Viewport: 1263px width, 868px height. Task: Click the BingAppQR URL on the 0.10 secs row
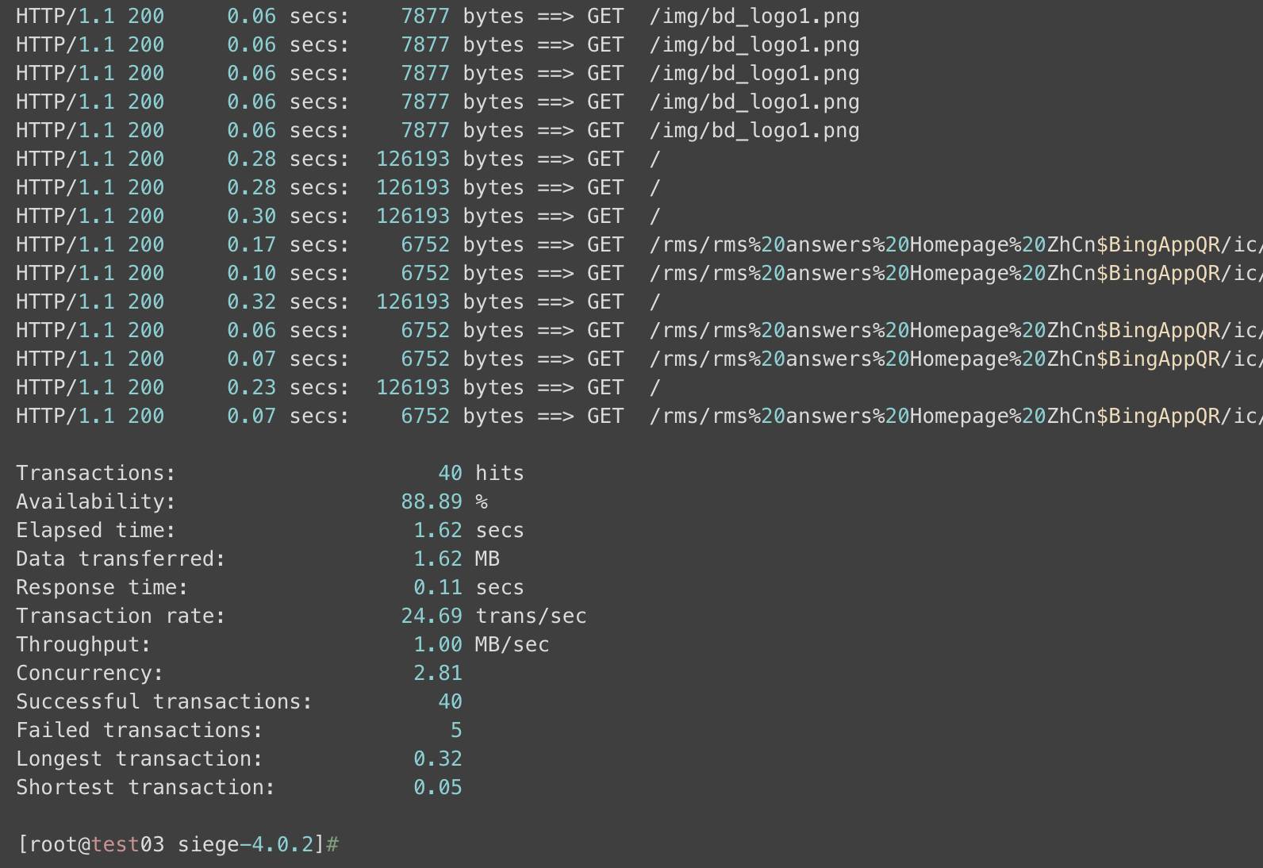(956, 274)
